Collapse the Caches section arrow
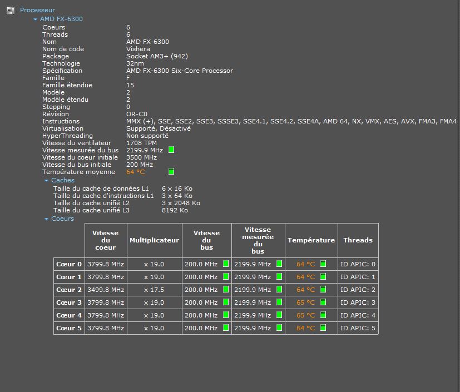Viewport: 460px width, 392px height. [x=47, y=181]
